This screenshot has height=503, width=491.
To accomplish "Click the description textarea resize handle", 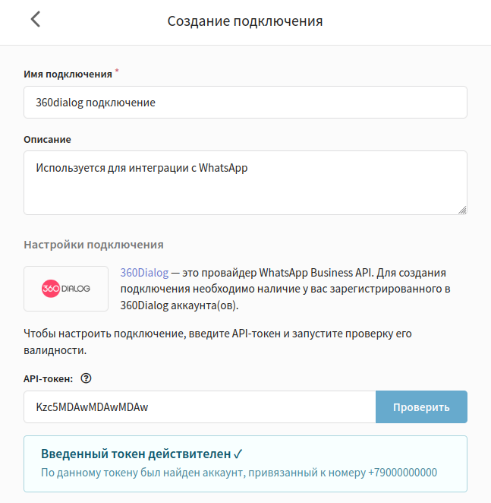I will tap(462, 210).
